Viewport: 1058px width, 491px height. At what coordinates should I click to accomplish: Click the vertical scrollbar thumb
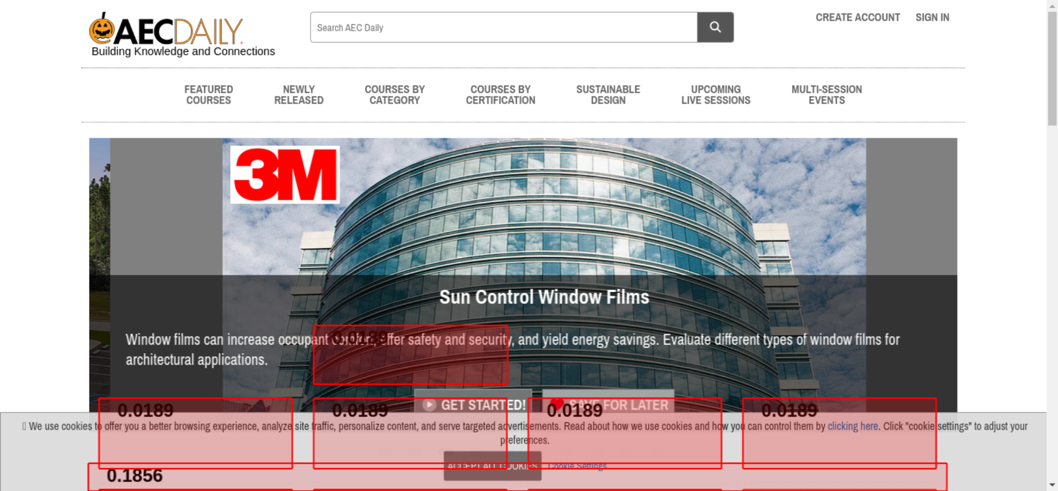1052,69
